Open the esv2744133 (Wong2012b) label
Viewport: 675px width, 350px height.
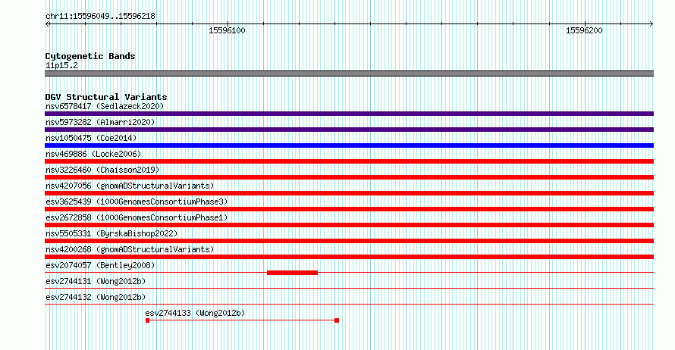point(195,313)
